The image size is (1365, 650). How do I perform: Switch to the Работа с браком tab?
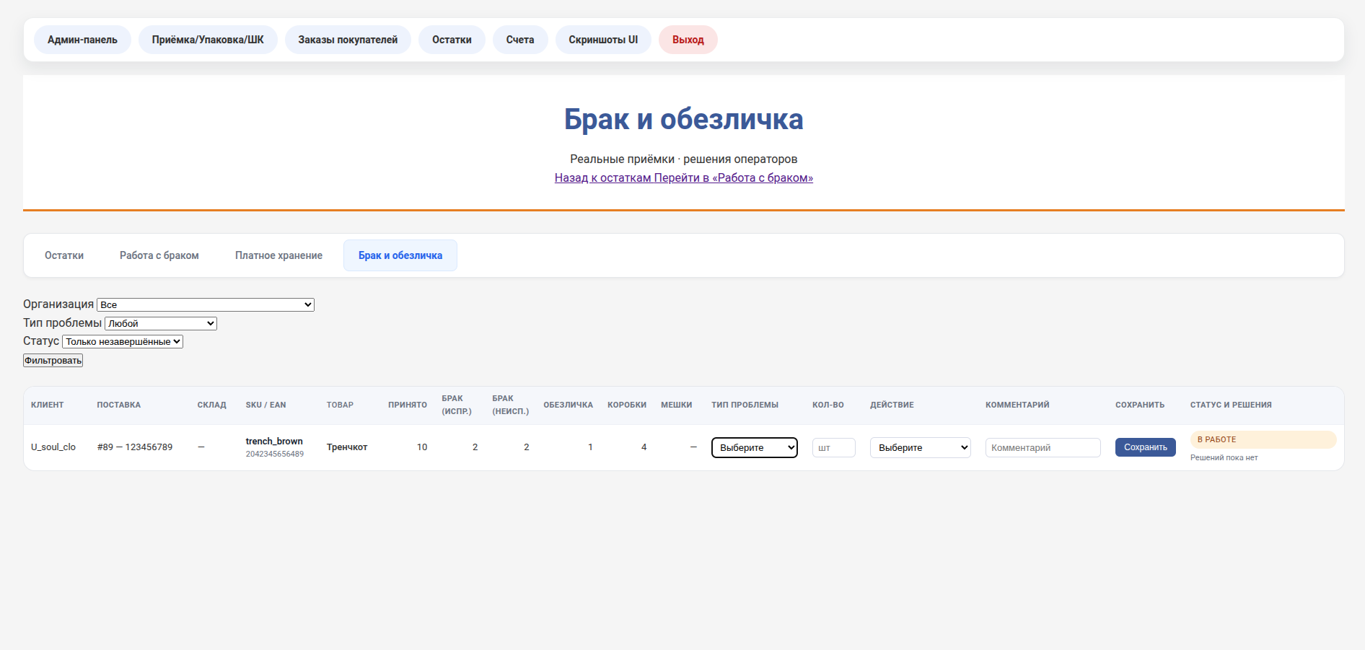point(159,255)
